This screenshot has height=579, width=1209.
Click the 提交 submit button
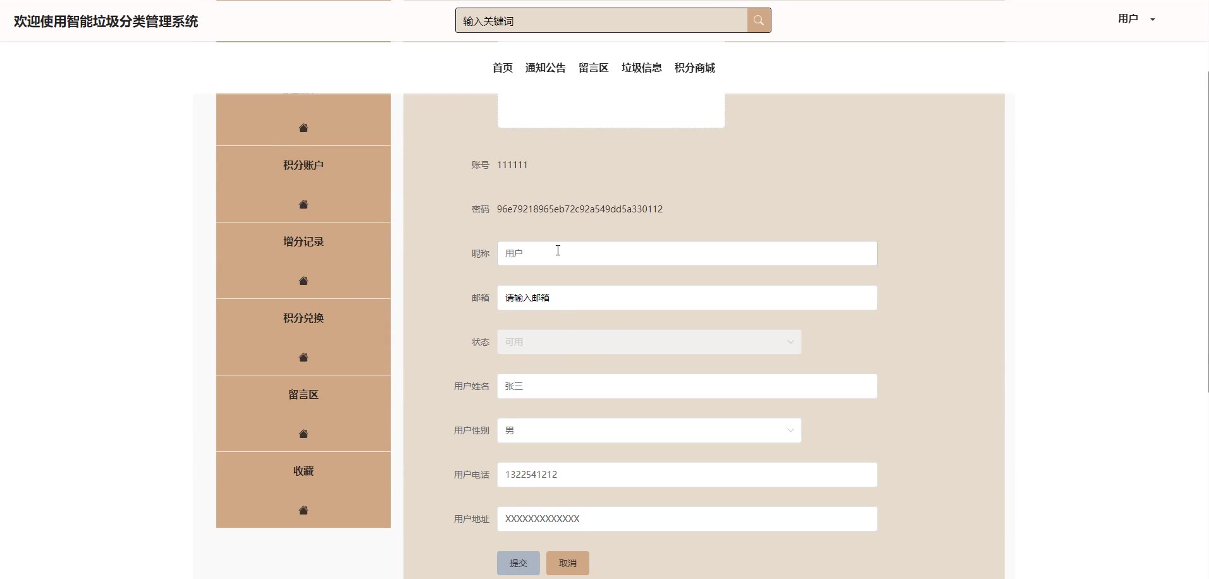coord(519,563)
